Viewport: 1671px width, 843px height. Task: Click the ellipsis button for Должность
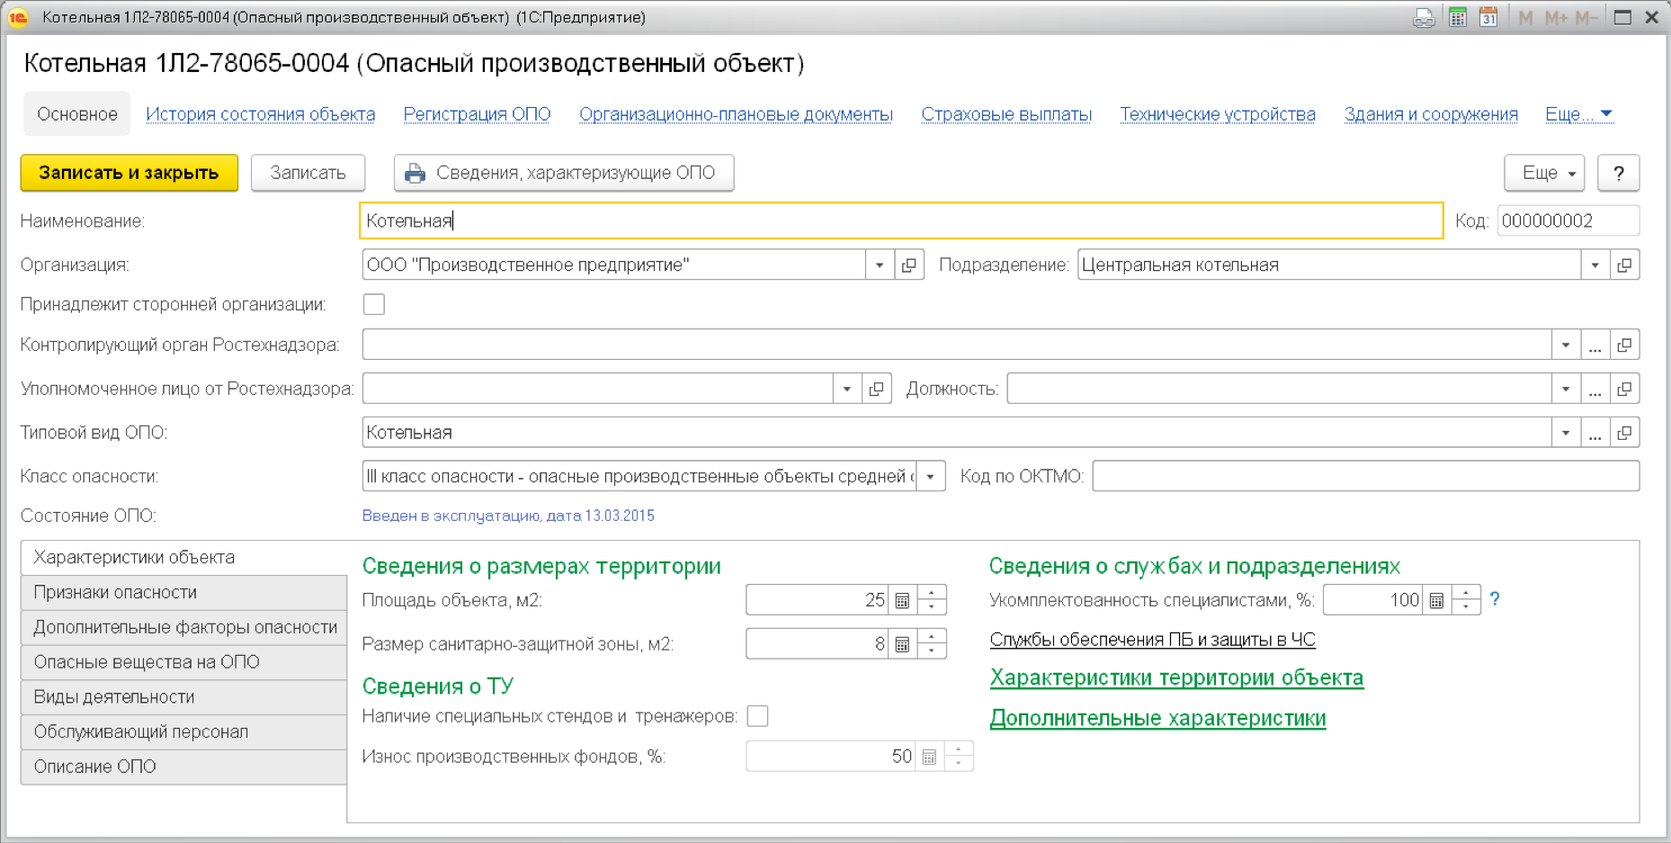[x=1595, y=389]
